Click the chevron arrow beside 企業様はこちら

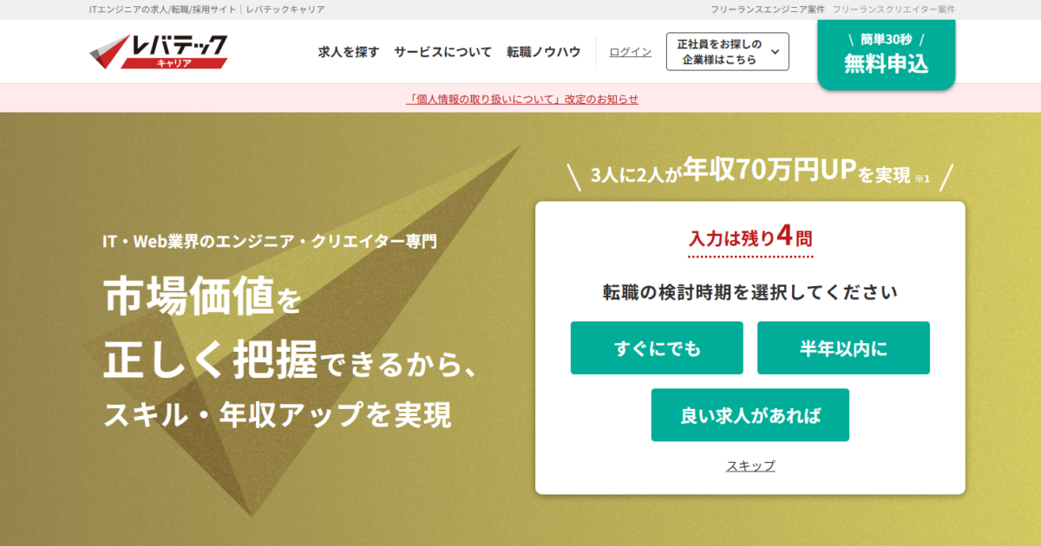[775, 52]
